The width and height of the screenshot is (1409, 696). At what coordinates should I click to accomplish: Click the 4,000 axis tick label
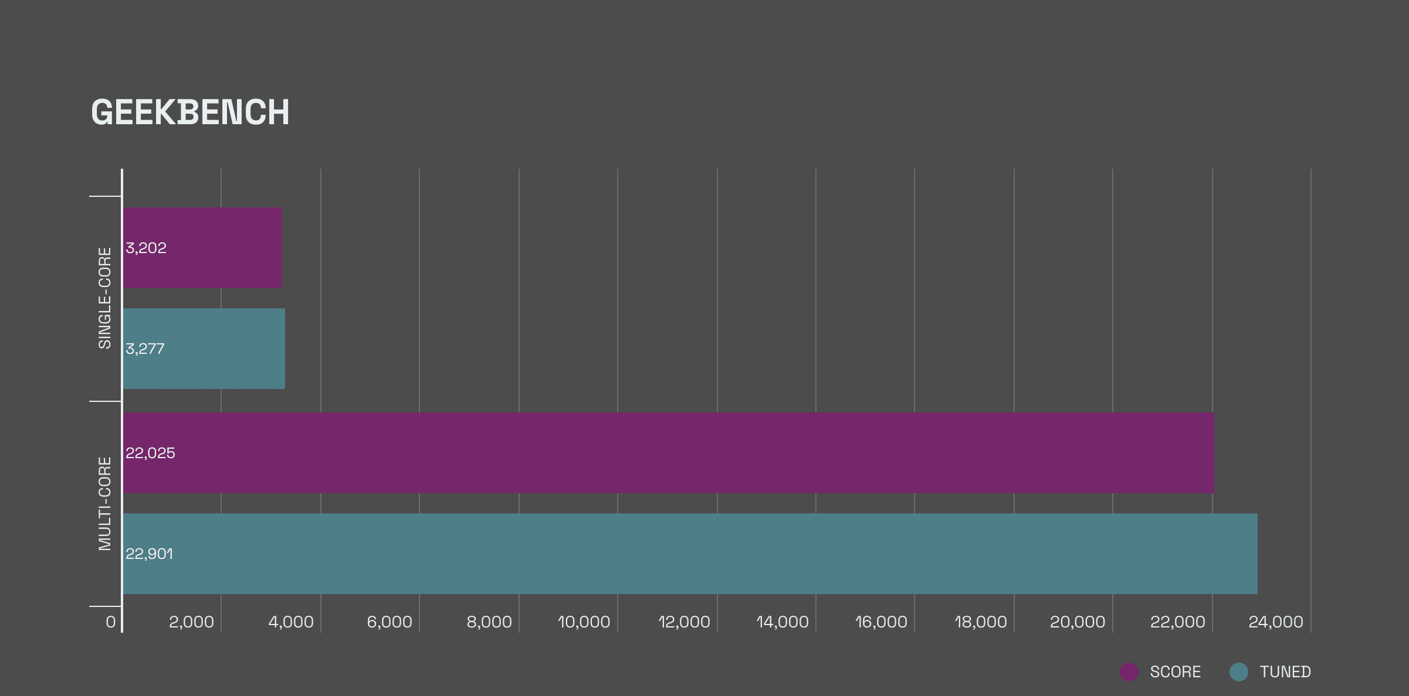click(291, 622)
